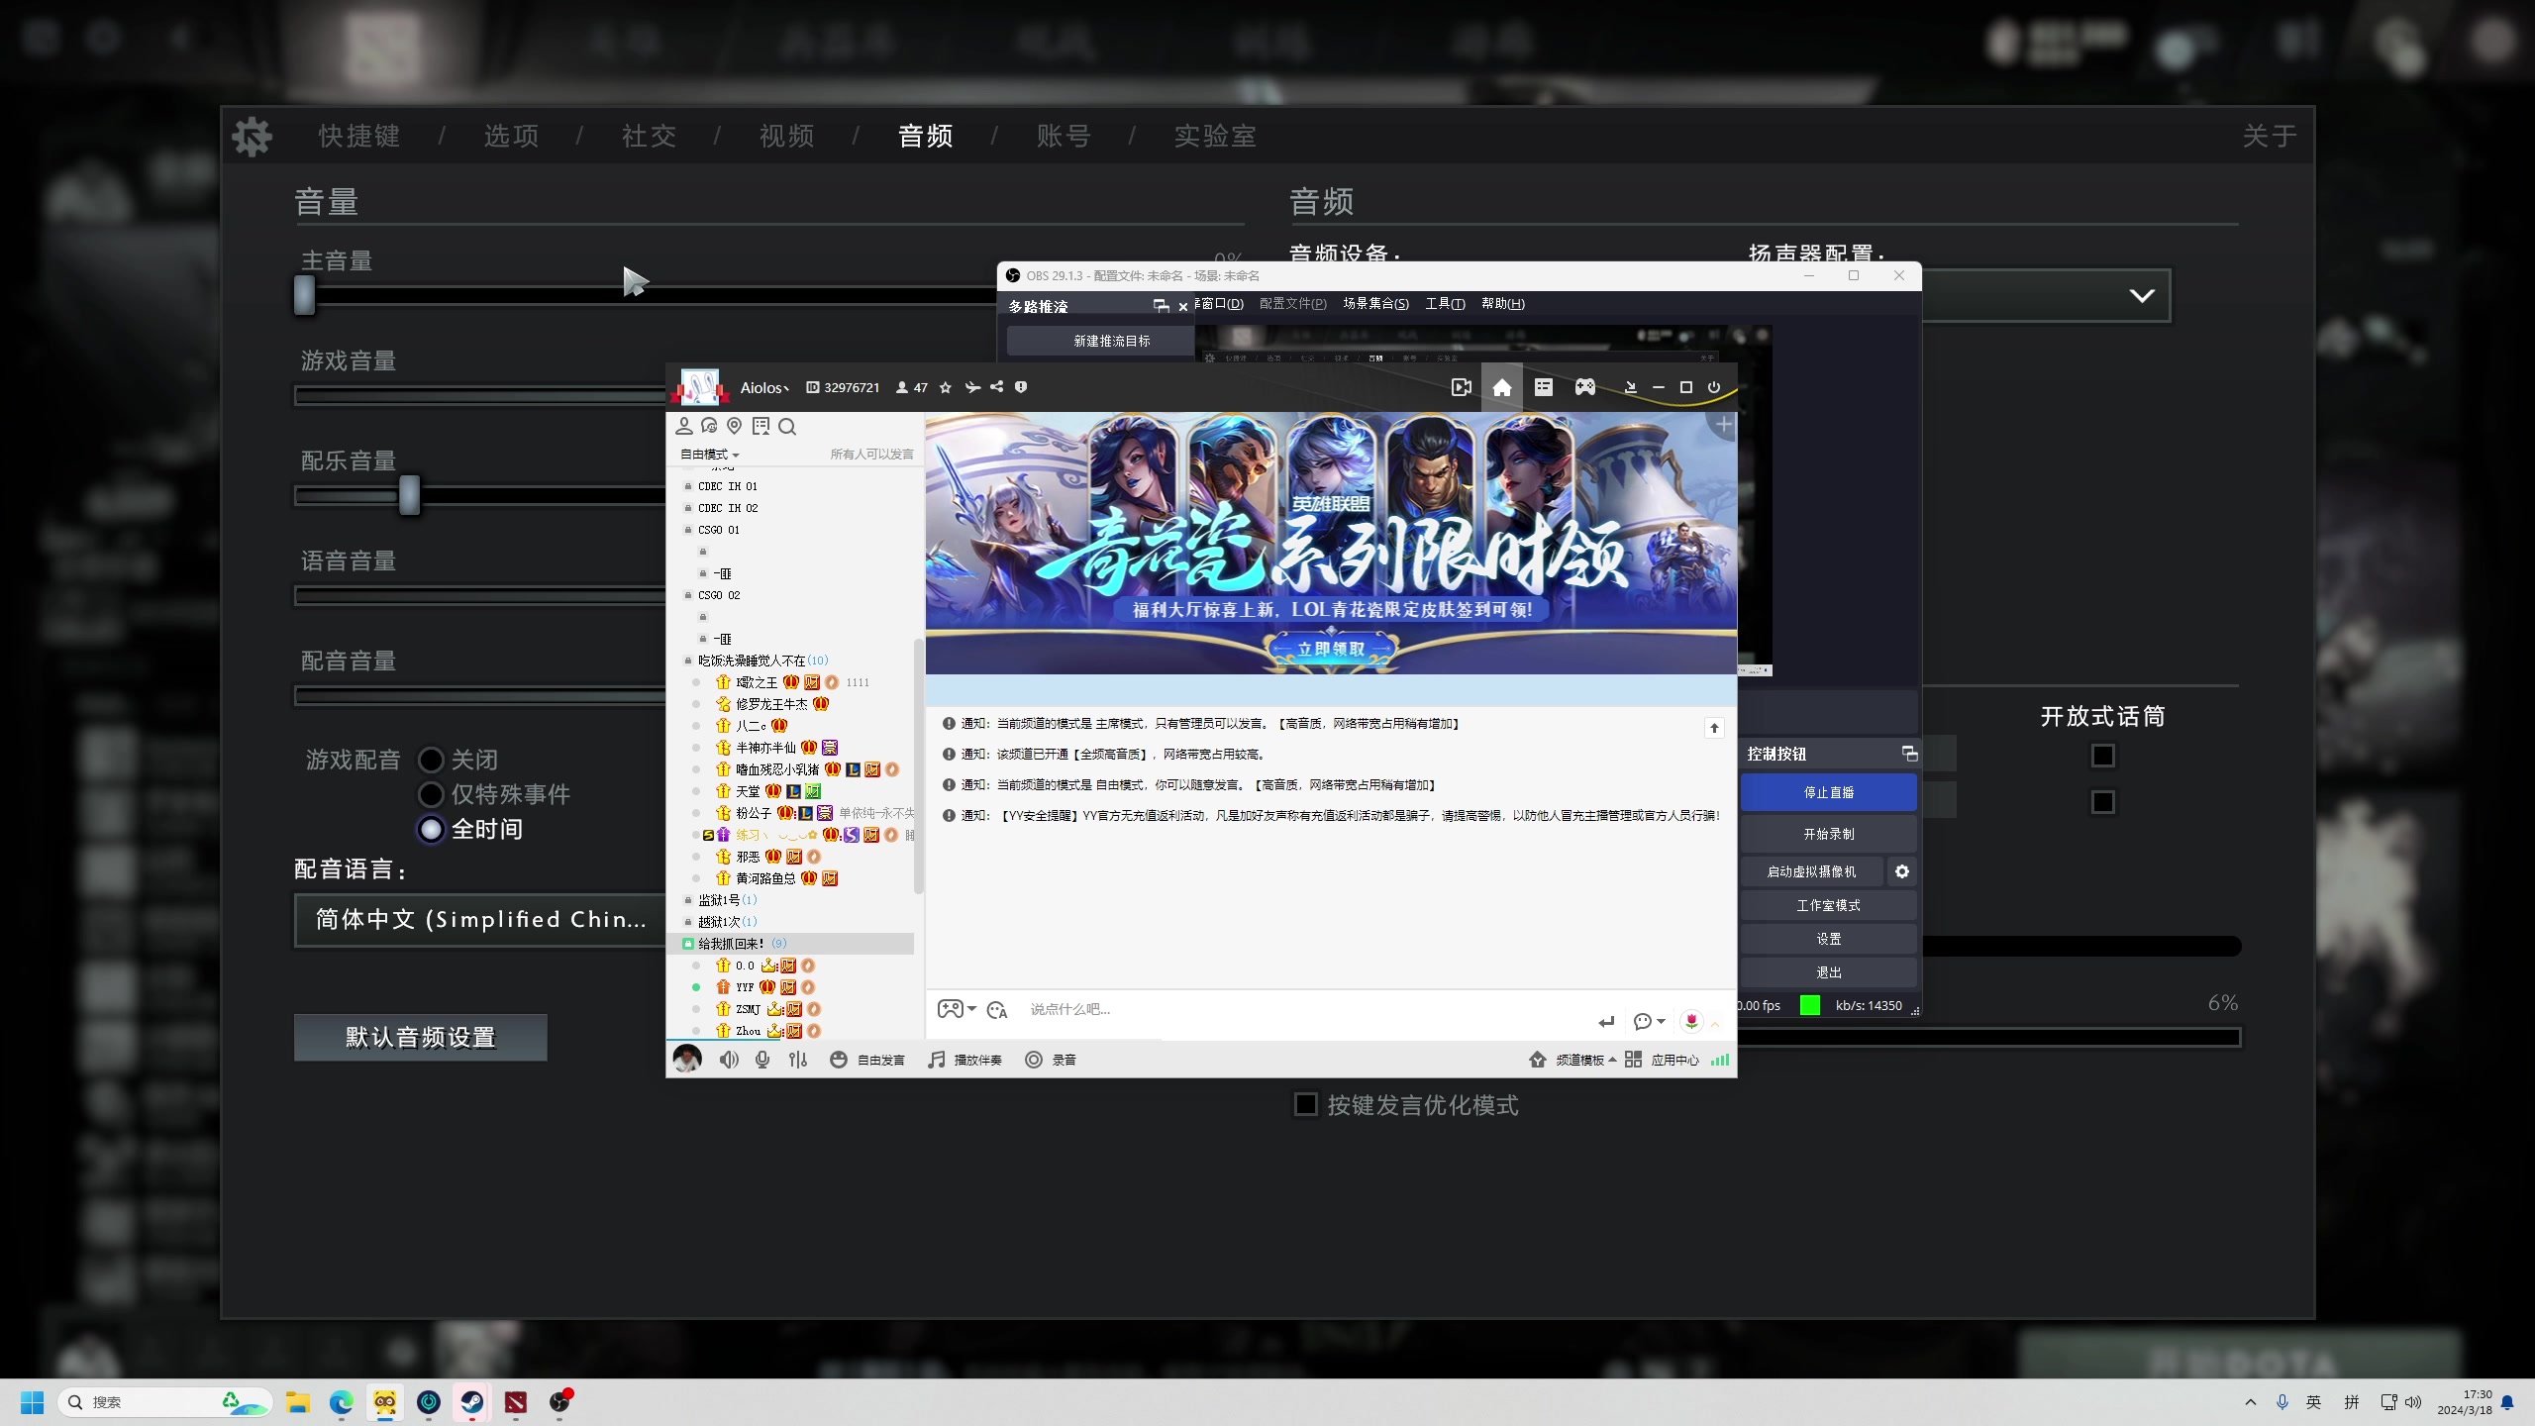Click the Dota 2 taskbar icon
Screen dimensions: 2535x1426
[515, 1402]
